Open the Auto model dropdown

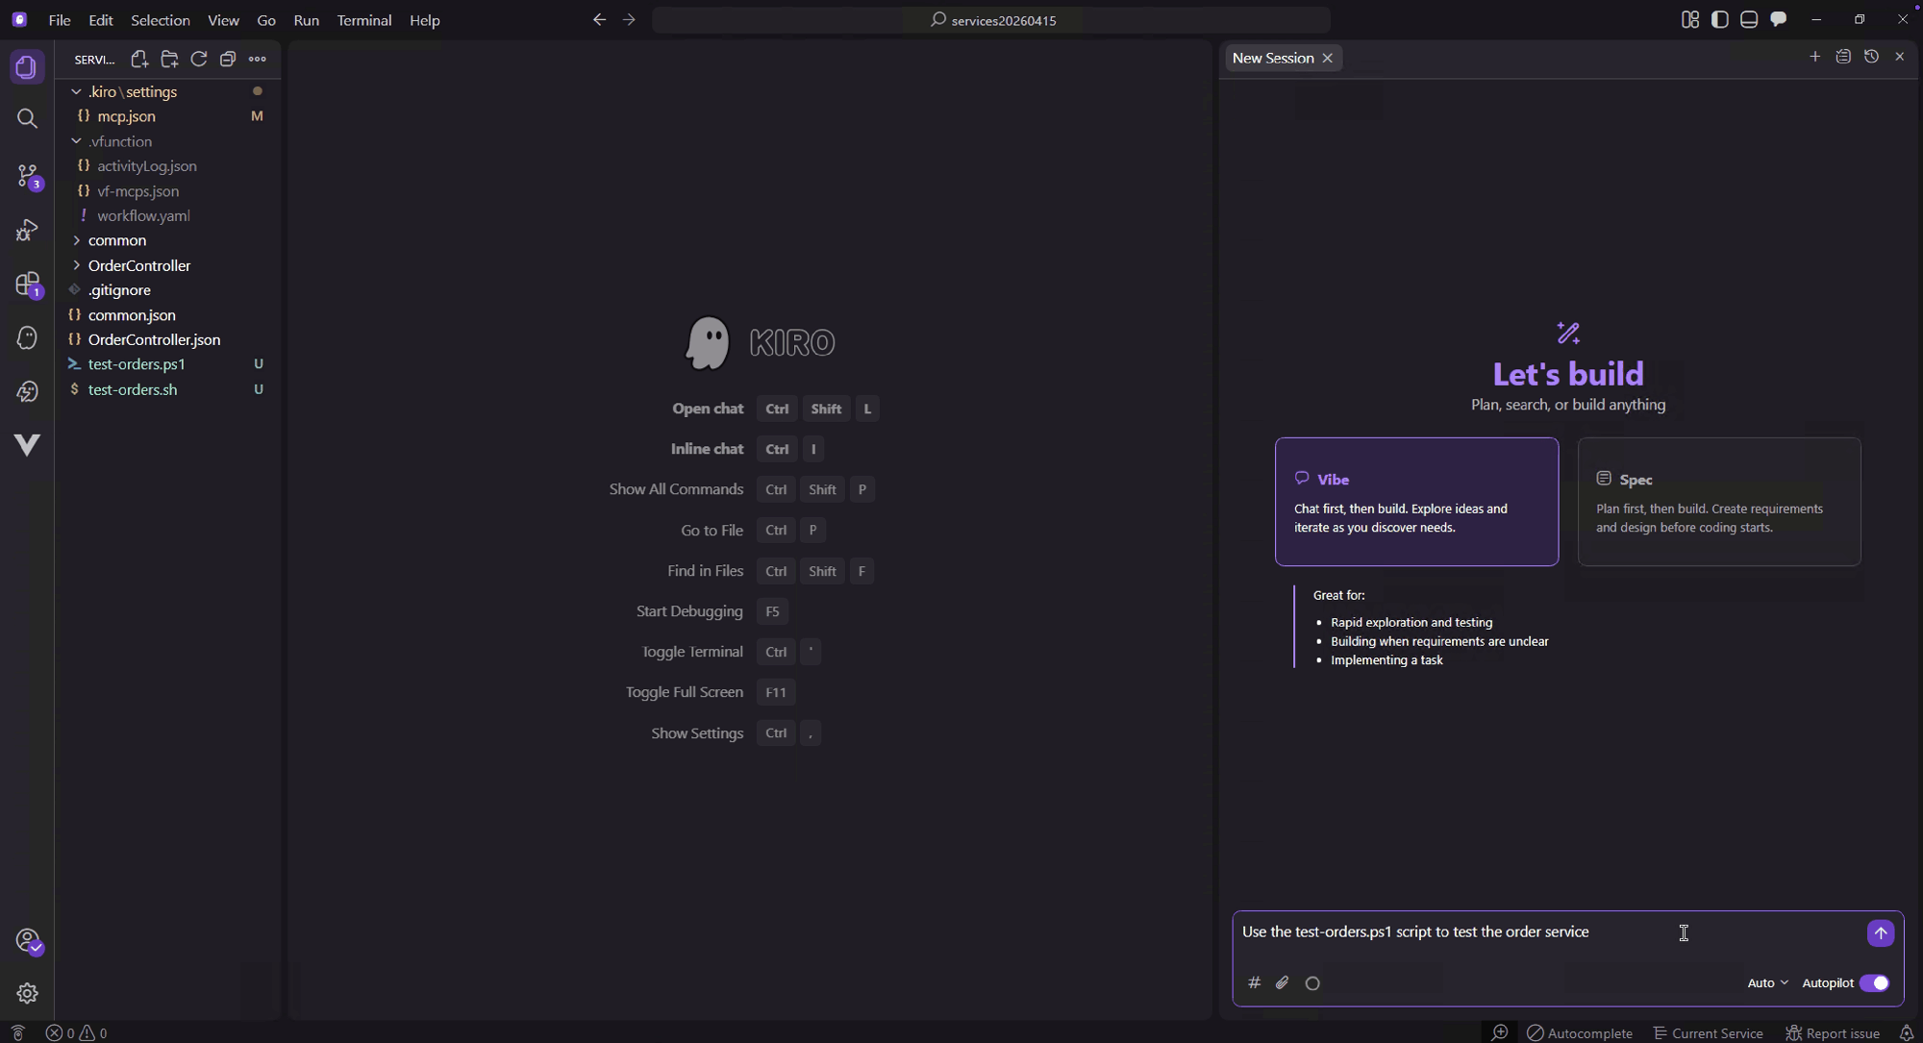(x=1767, y=982)
